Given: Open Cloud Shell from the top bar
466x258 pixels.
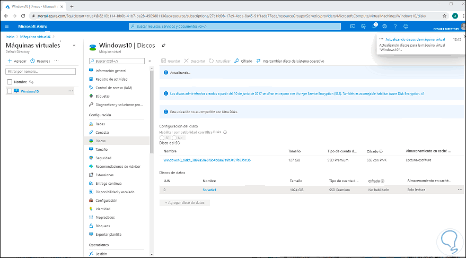Looking at the screenshot, I should pos(353,26).
